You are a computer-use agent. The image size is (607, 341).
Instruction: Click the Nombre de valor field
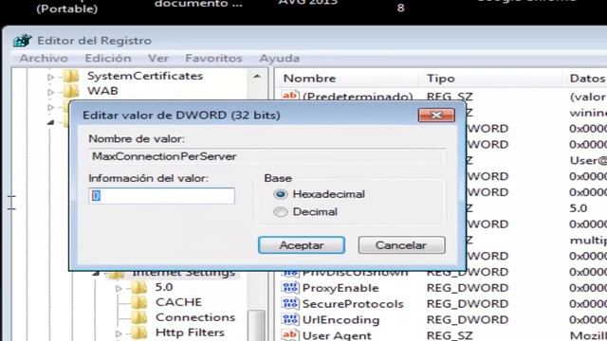267,156
